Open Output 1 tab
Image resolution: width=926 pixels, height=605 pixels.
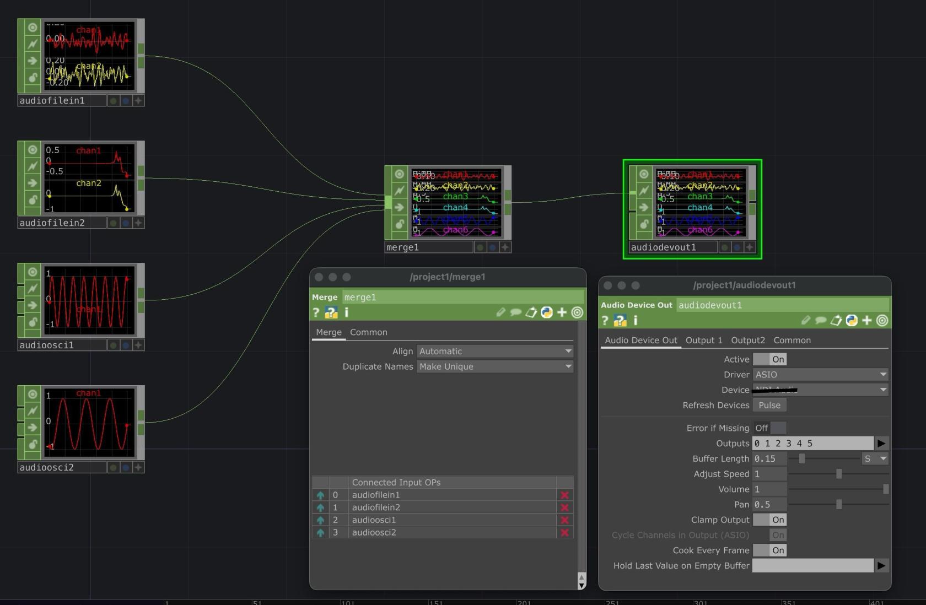704,341
